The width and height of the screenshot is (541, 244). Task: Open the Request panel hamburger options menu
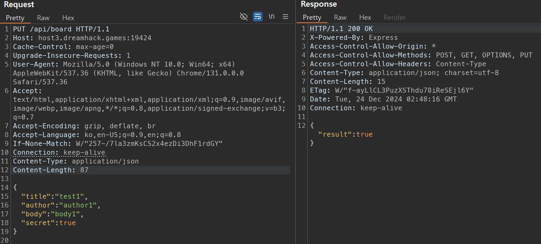point(285,17)
